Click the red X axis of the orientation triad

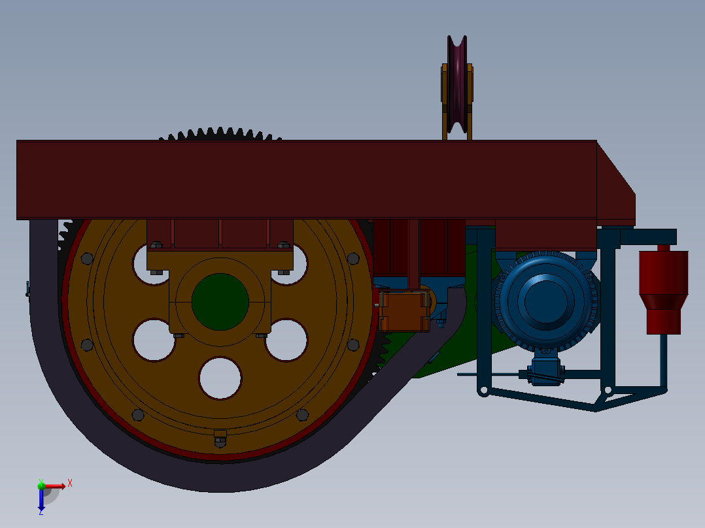55,486
